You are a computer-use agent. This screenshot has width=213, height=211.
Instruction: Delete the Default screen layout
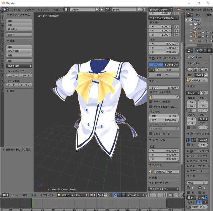(x=101, y=9)
